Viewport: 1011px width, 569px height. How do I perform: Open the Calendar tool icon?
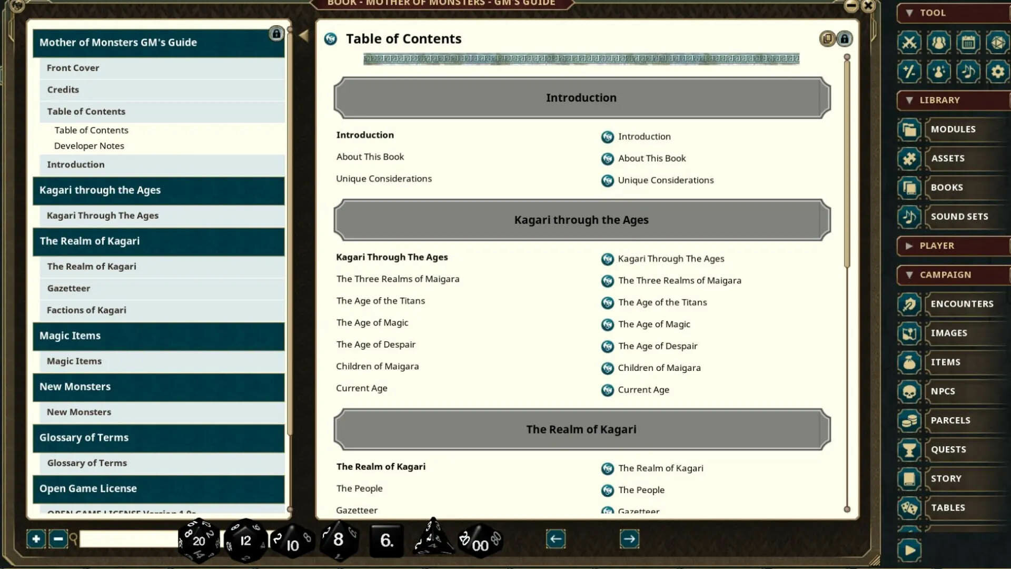[969, 43]
